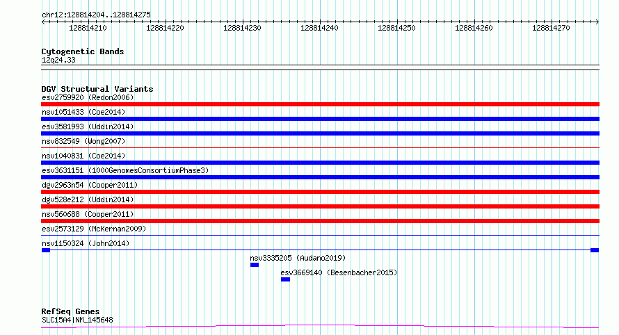
Task: Open the SLC15A4|NM_145648 gene label
Action: click(77, 320)
